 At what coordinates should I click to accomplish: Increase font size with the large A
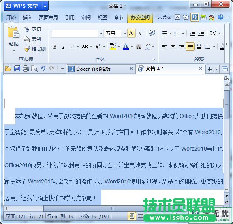[x=132, y=34]
